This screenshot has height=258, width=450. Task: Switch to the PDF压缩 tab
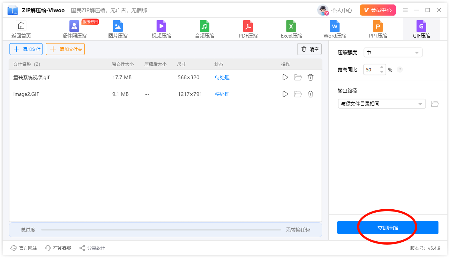248,29
